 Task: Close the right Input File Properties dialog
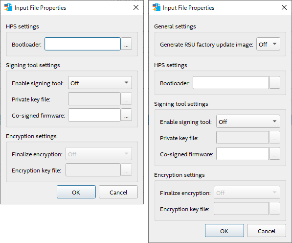tap(284, 7)
